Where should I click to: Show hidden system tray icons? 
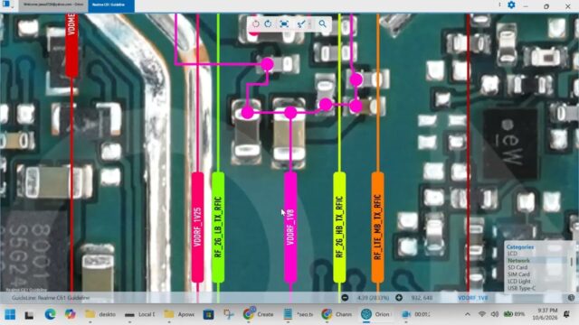(468, 314)
